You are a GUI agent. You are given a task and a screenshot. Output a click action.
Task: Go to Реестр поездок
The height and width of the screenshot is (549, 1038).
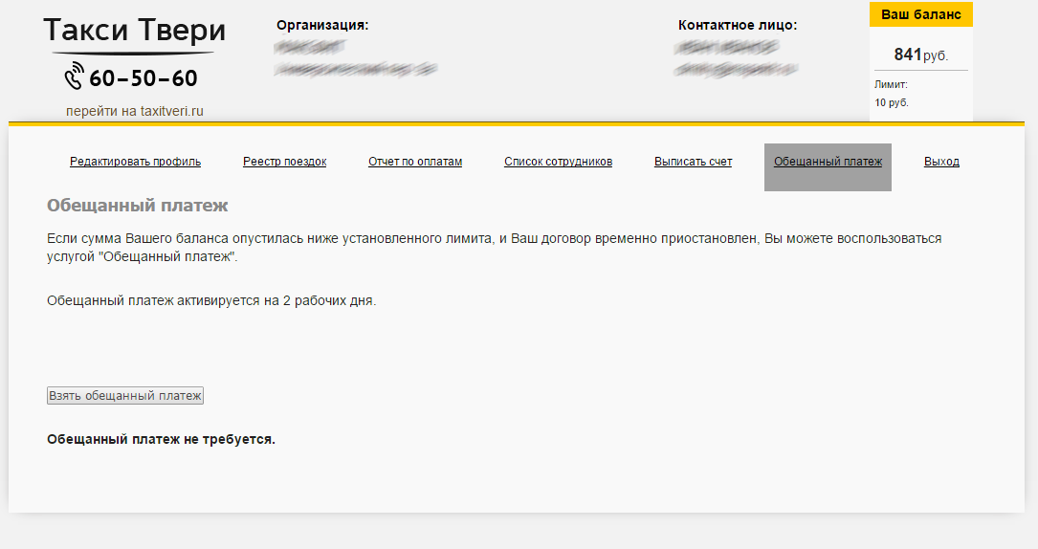(284, 162)
